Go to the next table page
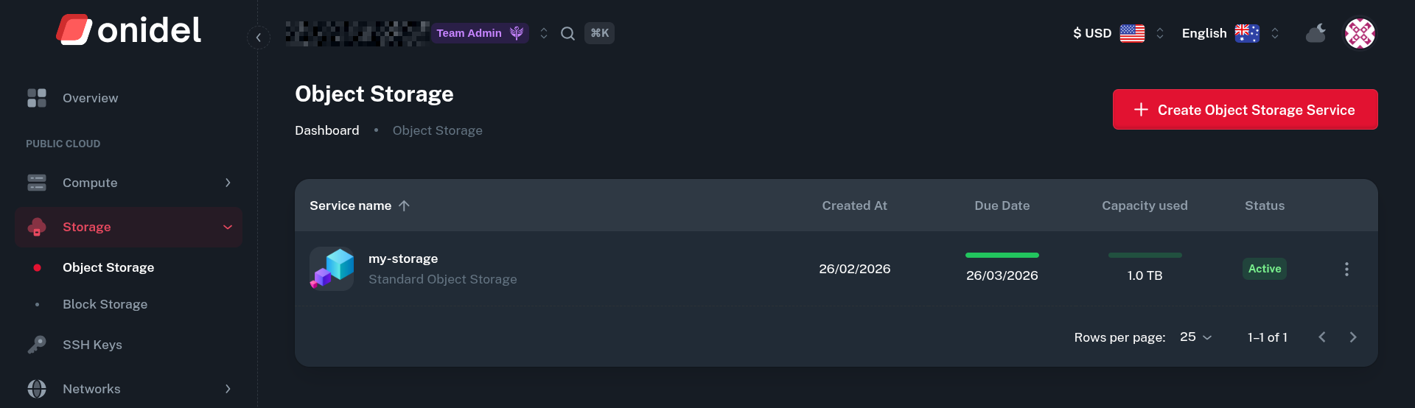The height and width of the screenshot is (408, 1415). click(1353, 337)
